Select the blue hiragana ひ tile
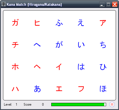Image resolution: width=119 pixels, height=110 pixels. (103, 67)
